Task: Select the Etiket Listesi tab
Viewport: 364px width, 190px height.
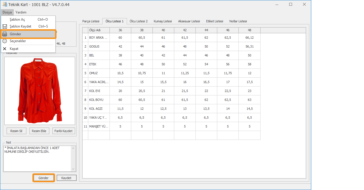Action: (214, 21)
